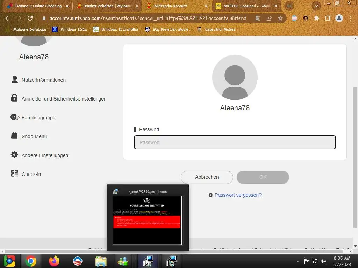Click the Passwort input field
This screenshot has width=358, height=268.
235,142
